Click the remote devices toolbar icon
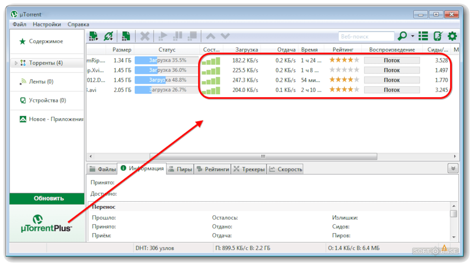The image size is (473, 266). click(x=437, y=36)
